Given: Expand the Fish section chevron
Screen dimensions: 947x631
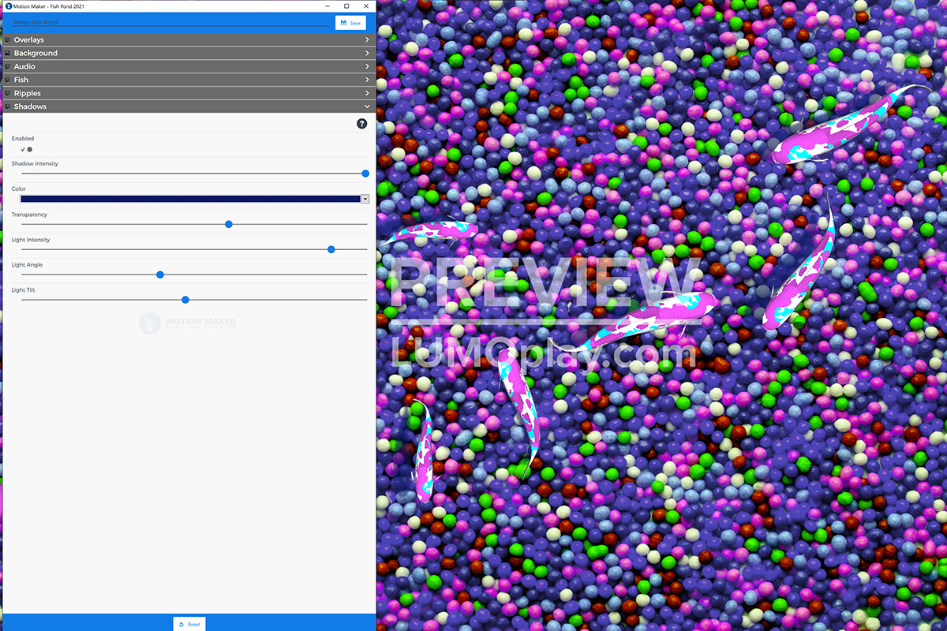Looking at the screenshot, I should [x=367, y=80].
